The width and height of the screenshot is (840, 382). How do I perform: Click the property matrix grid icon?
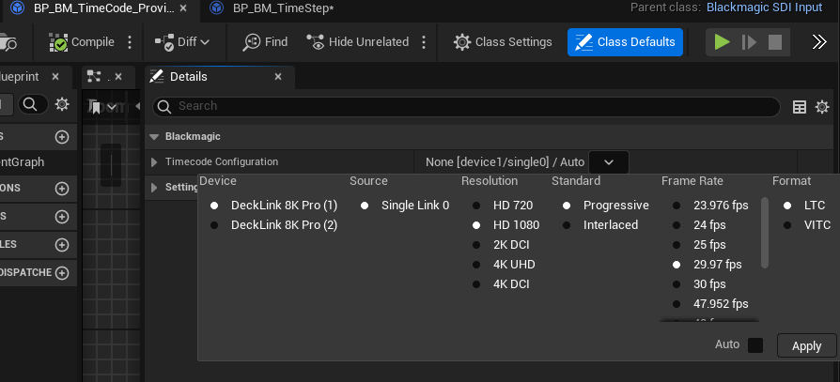click(x=800, y=107)
